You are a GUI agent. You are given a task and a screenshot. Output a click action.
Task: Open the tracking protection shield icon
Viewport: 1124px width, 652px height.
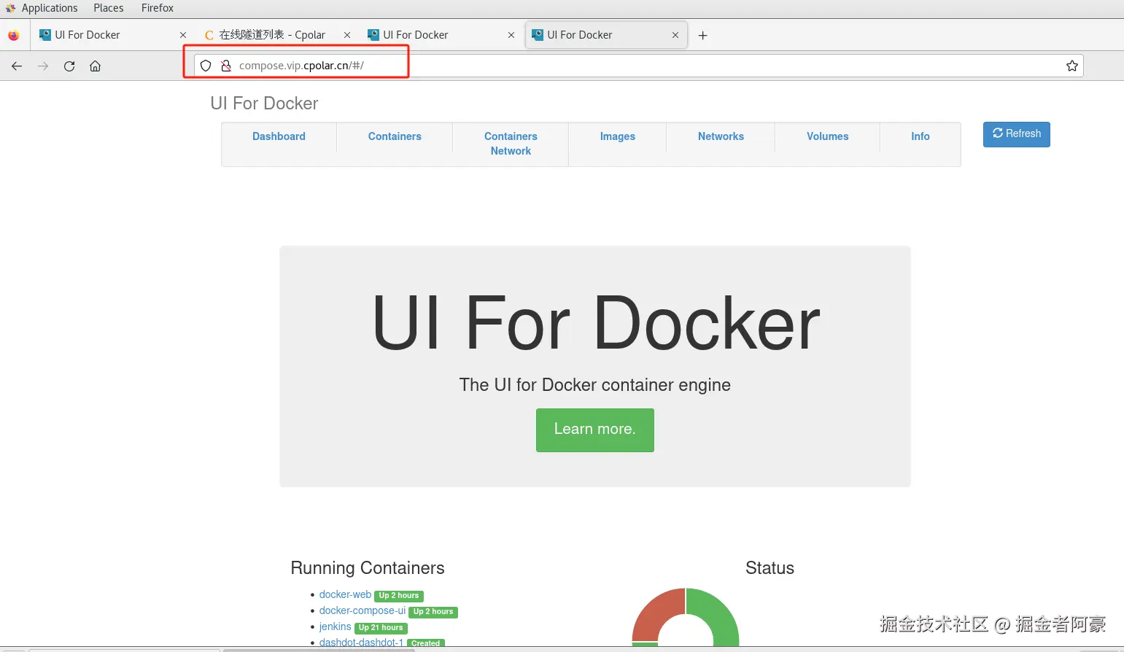pos(206,66)
